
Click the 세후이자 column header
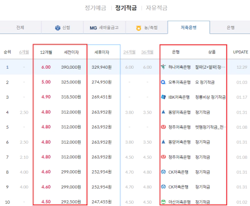tap(102, 52)
